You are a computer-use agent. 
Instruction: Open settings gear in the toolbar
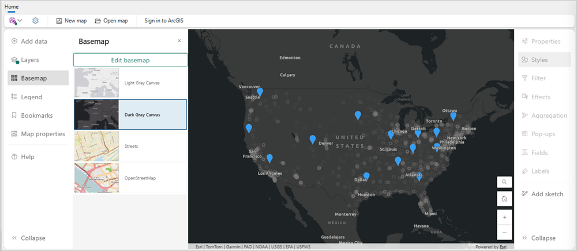[x=35, y=21]
